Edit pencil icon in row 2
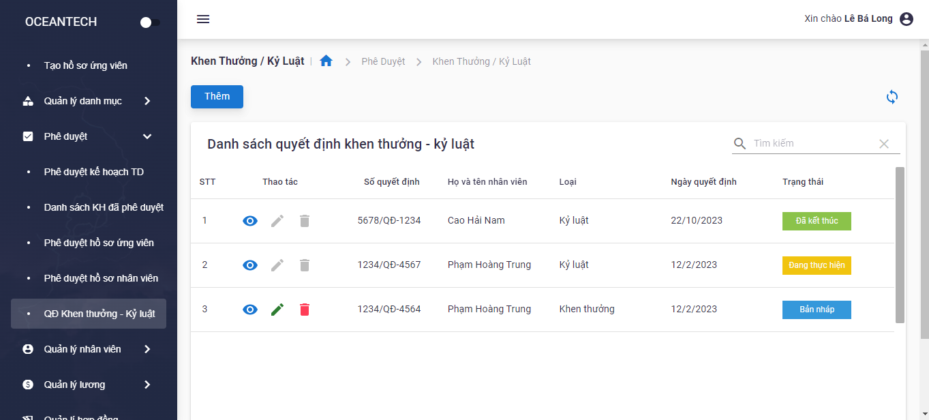The image size is (929, 420). [277, 265]
